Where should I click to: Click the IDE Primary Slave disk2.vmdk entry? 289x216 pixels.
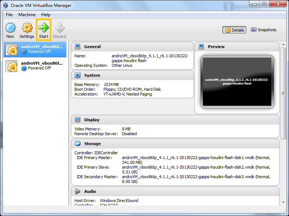pos(196,169)
